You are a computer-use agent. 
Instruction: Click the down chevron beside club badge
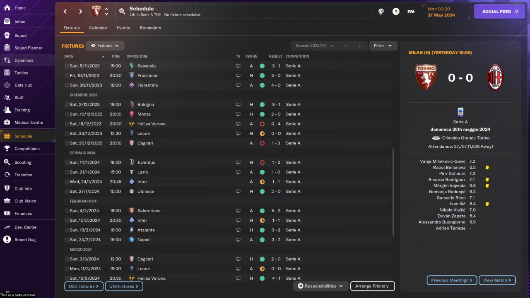click(106, 14)
